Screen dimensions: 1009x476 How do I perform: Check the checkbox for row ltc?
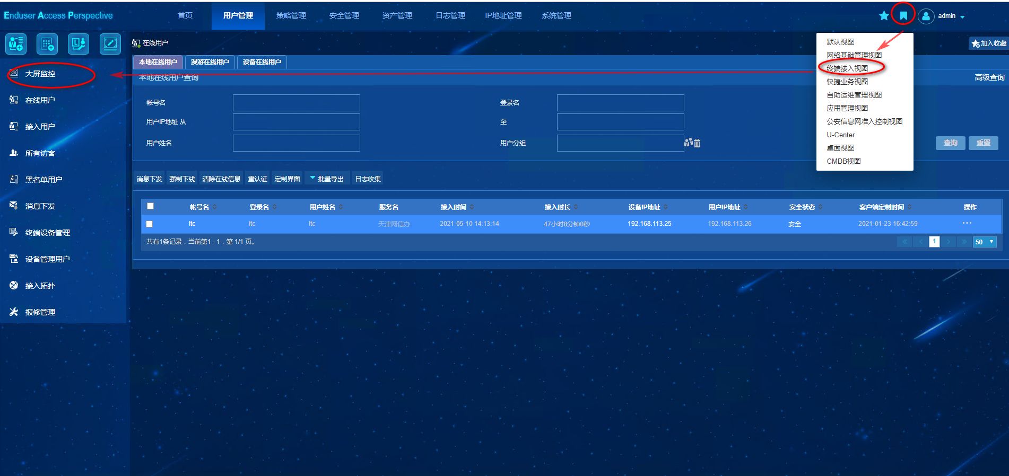tap(150, 224)
